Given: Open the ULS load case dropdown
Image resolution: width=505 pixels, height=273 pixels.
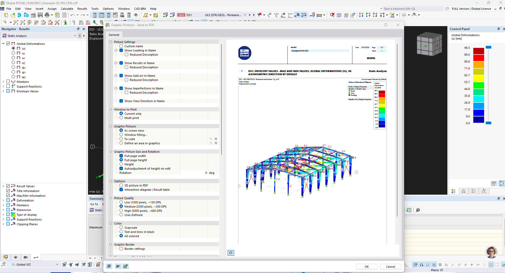Looking at the screenshot, I should 245,15.
